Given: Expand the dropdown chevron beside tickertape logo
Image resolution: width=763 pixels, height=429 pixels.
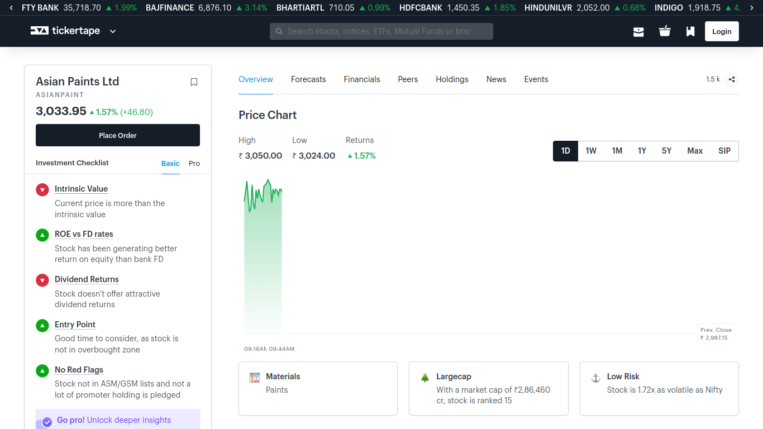Looking at the screenshot, I should point(113,31).
